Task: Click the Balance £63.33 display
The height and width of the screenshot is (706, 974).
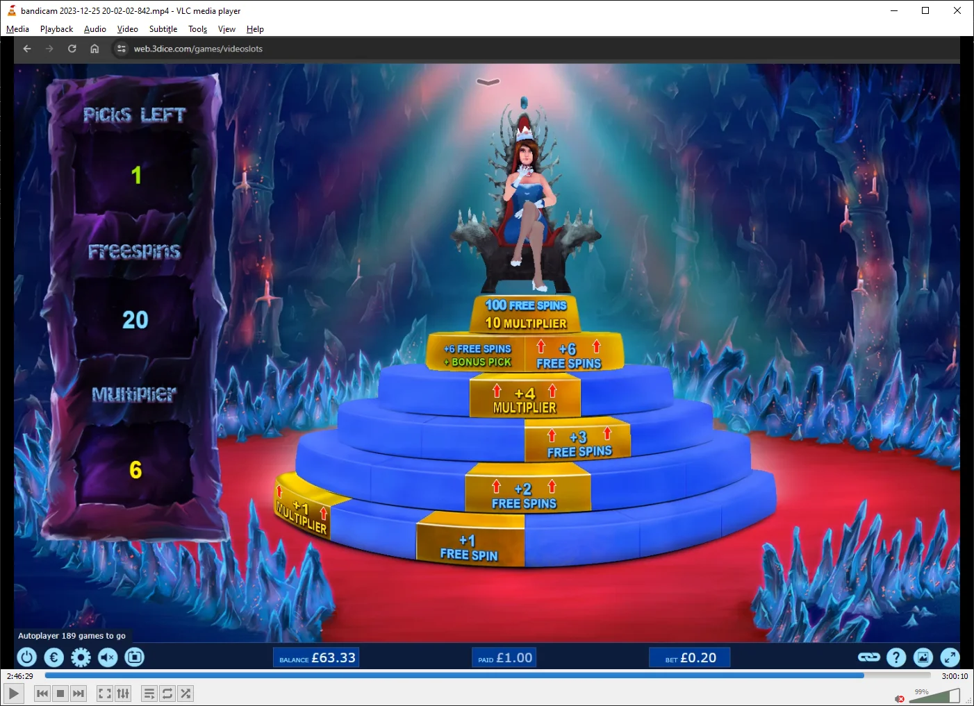Action: click(x=317, y=657)
